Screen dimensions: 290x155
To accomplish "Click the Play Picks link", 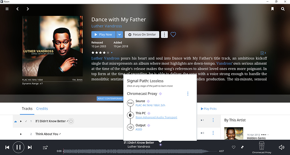I will coord(208,109).
